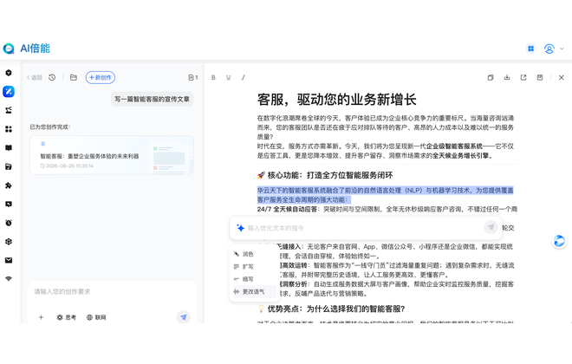Click the download document icon

pos(507,77)
